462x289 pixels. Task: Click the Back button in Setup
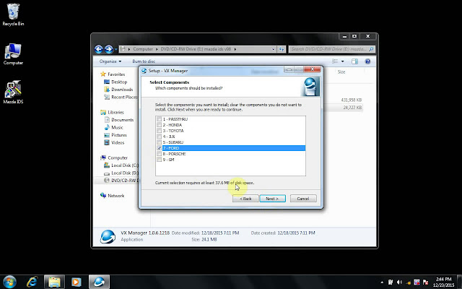(245, 199)
